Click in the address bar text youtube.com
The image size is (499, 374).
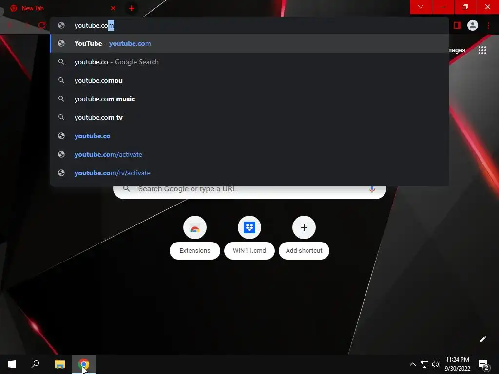(94, 25)
